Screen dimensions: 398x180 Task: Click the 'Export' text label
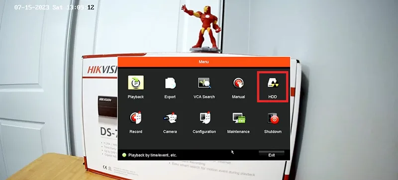[170, 97]
